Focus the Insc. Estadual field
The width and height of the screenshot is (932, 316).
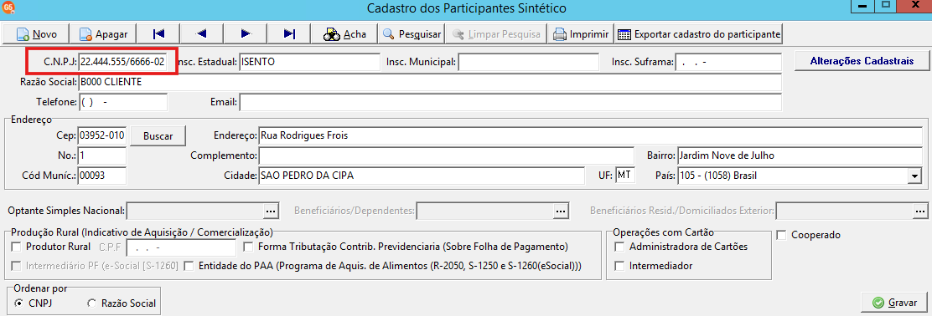(x=309, y=61)
